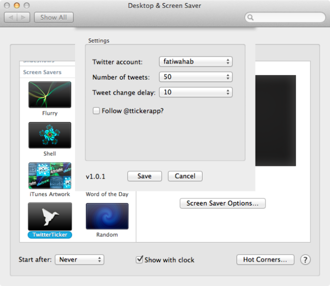Click Show All in the toolbar
Screen dimensions: 330x286
tap(53, 17)
